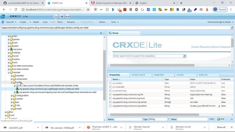This screenshot has width=235, height=132.
Task: Click the properties panel collapse icon
Action: point(232,70)
